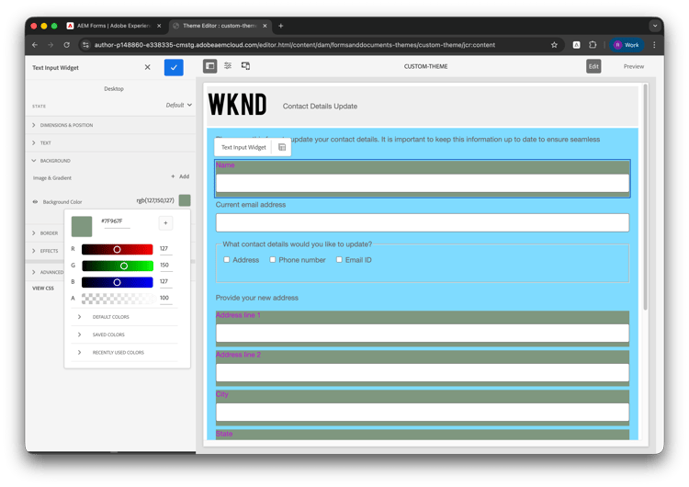
Task: Switch to Edit mode
Action: [x=593, y=66]
